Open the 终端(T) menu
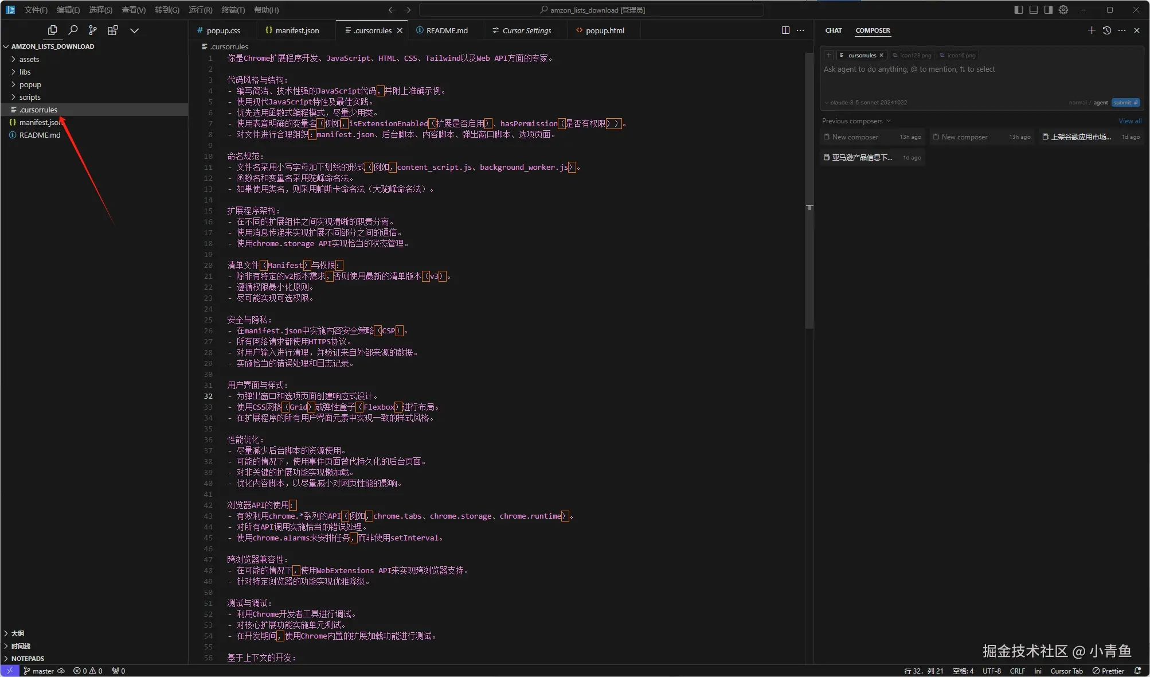The height and width of the screenshot is (677, 1150). [233, 10]
